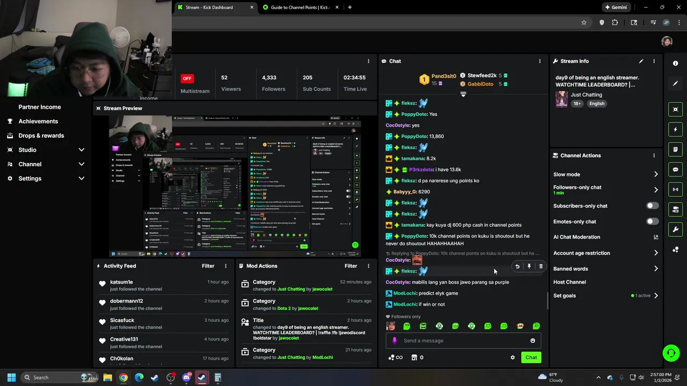Expand the Studio sidebar menu
Screen dimensions: 687x386
coord(82,150)
